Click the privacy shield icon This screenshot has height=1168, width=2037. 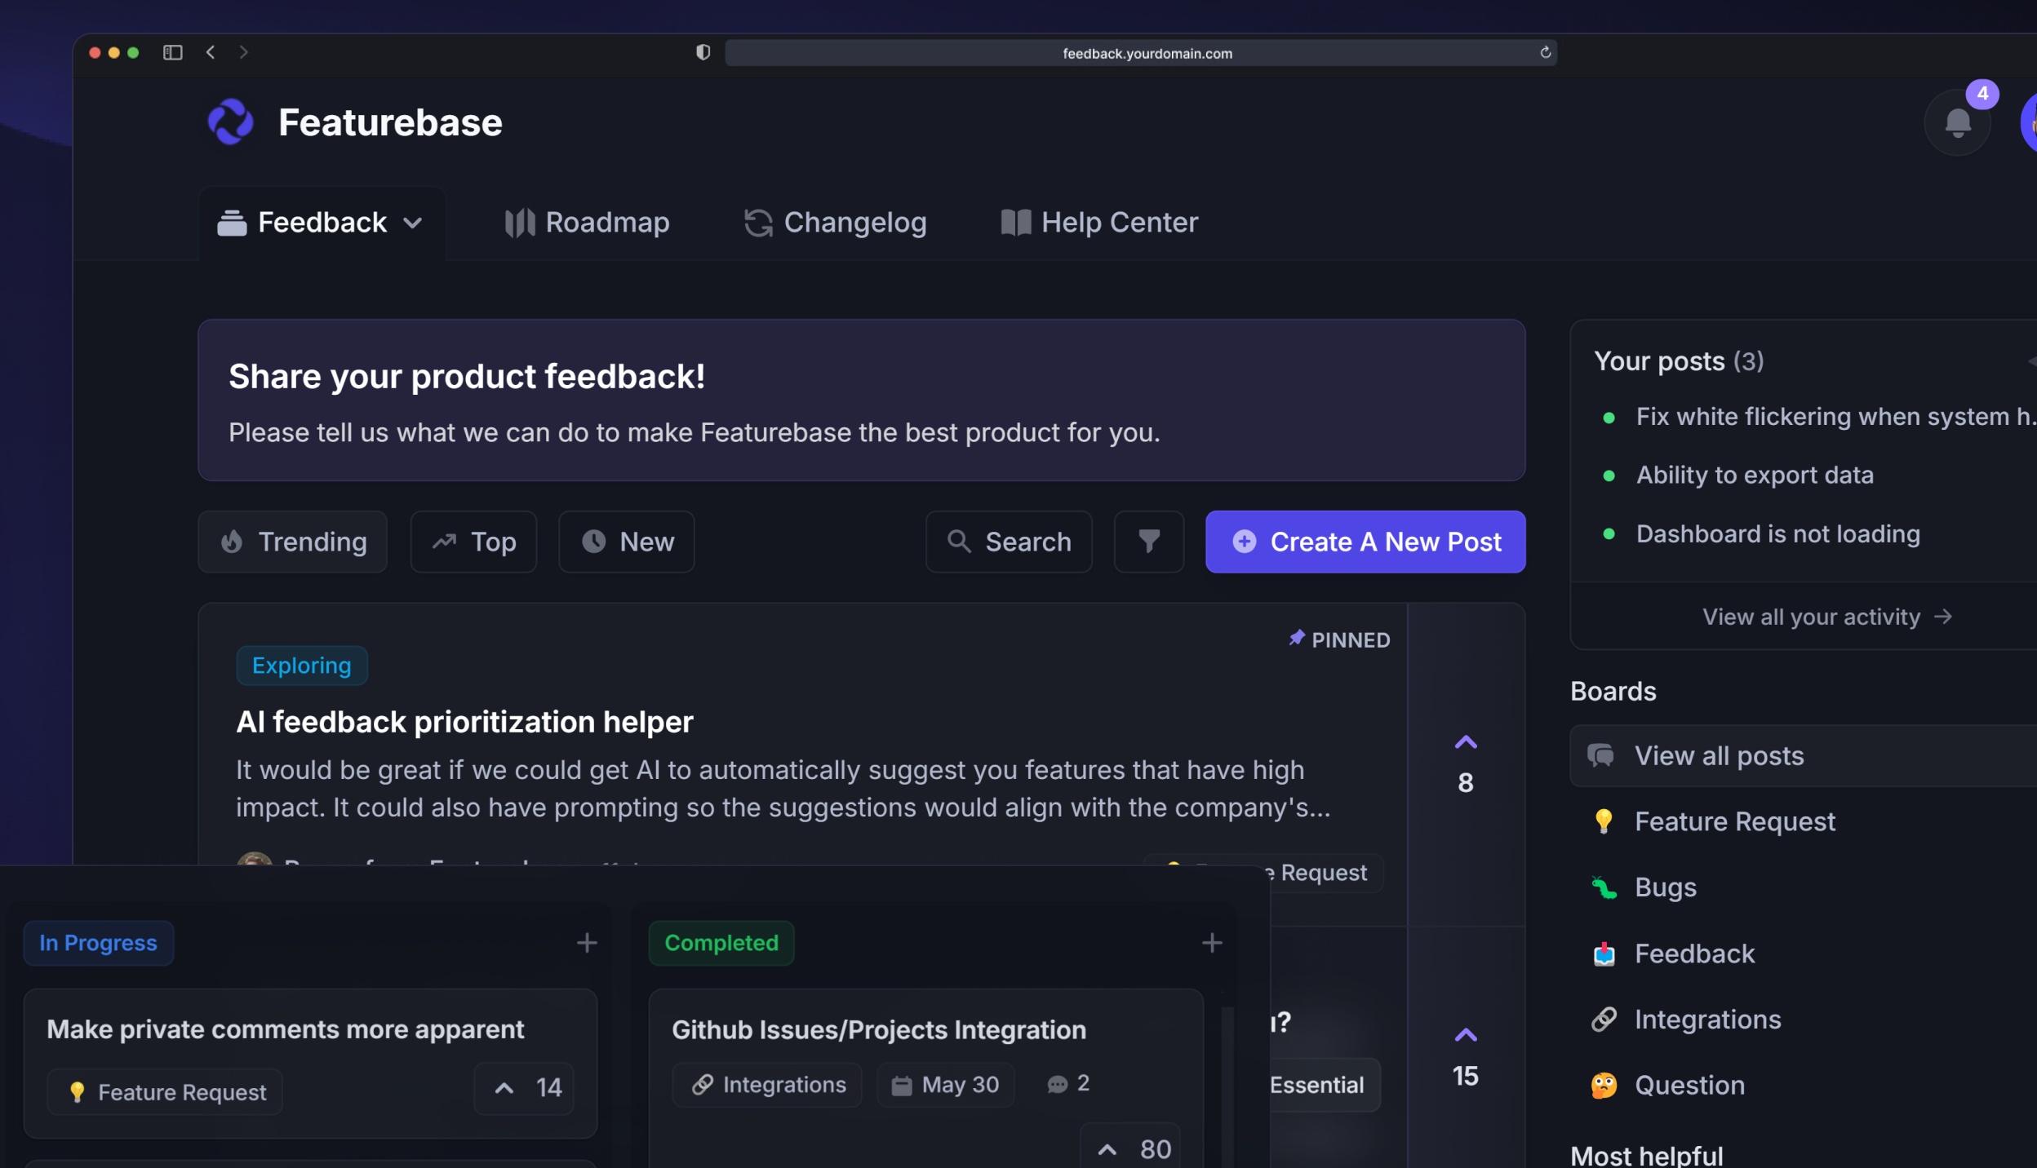click(x=703, y=53)
